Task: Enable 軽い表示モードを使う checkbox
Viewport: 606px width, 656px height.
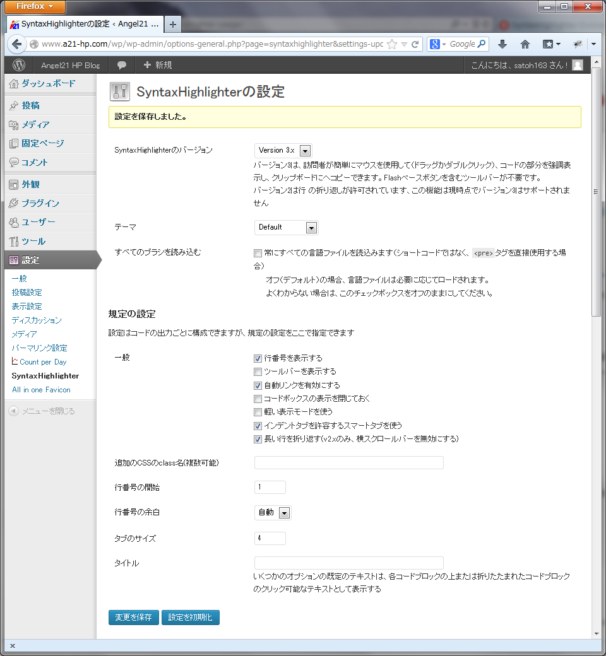Action: (258, 412)
